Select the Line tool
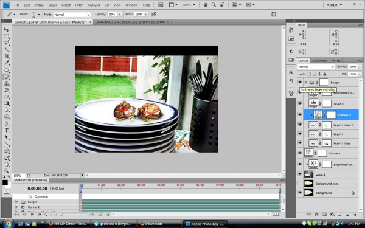 point(7,143)
